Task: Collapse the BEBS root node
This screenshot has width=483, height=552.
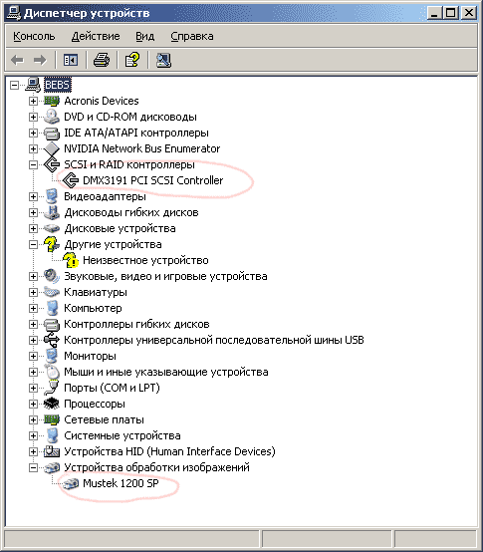Action: pyautogui.click(x=14, y=86)
